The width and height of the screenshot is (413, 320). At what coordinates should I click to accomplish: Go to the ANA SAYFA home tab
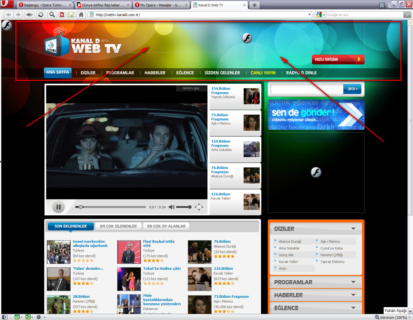point(57,72)
